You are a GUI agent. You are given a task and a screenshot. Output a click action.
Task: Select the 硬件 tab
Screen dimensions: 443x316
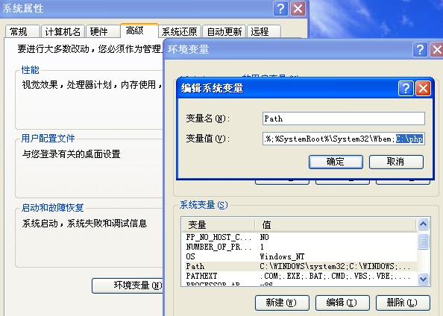[99, 31]
